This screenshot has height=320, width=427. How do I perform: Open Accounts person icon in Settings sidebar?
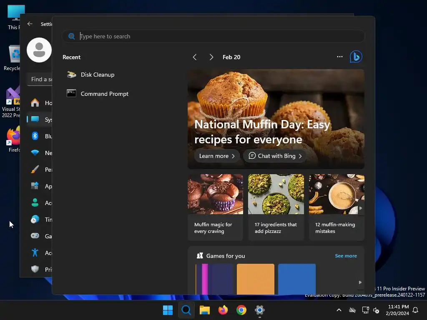coord(35,203)
